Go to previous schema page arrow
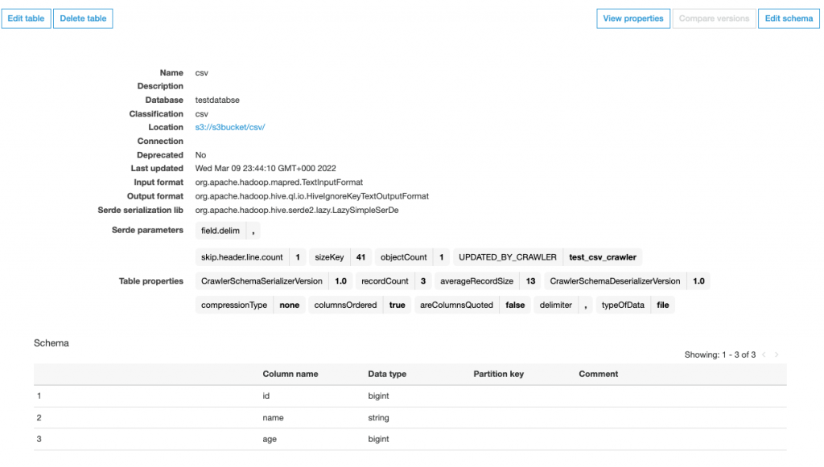Screen dimensions: 824x467 coord(764,354)
